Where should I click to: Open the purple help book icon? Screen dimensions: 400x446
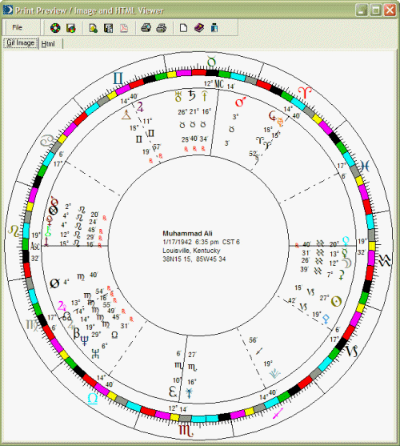[x=199, y=28]
